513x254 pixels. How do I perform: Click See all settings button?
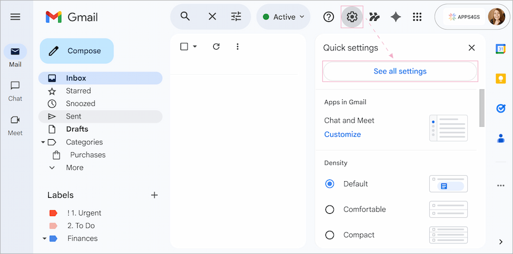(400, 71)
